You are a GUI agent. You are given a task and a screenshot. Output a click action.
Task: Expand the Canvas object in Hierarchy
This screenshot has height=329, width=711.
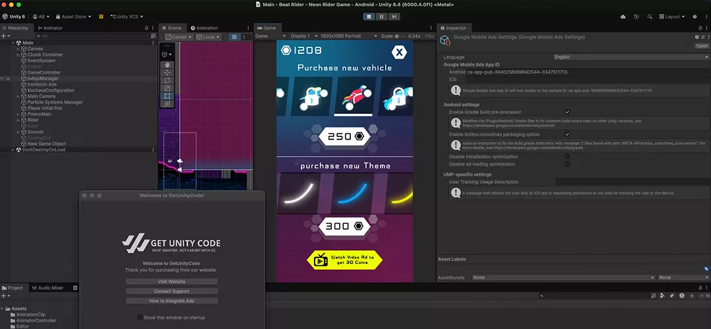[18, 49]
